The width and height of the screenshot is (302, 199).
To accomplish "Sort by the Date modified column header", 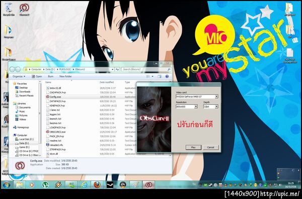I will point(107,82).
